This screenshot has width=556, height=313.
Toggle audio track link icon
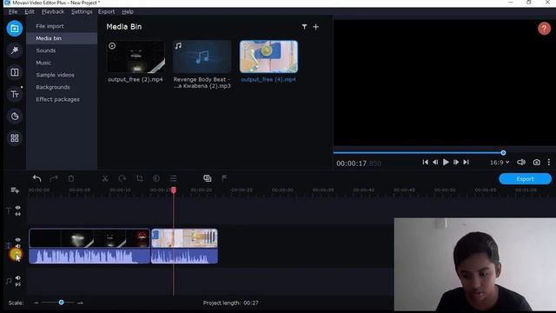point(17,284)
